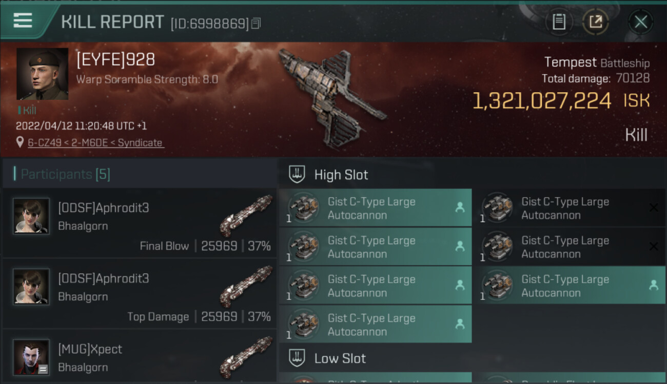
Task: Open the hamburger menu icon
Action: (23, 21)
